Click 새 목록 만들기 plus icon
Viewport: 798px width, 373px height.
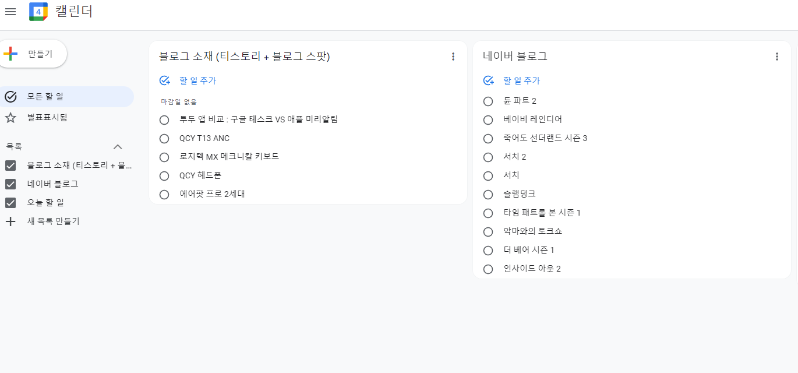(10, 221)
